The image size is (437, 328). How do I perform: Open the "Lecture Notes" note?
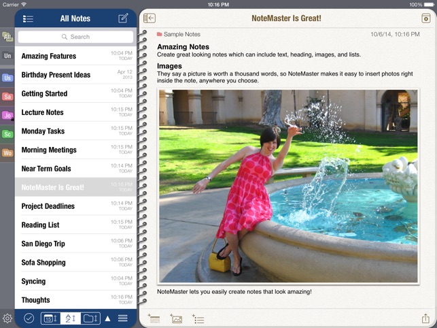[75, 112]
